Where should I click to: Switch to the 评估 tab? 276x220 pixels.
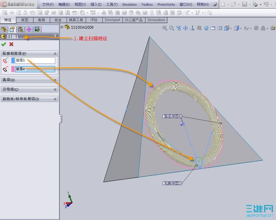[94, 20]
